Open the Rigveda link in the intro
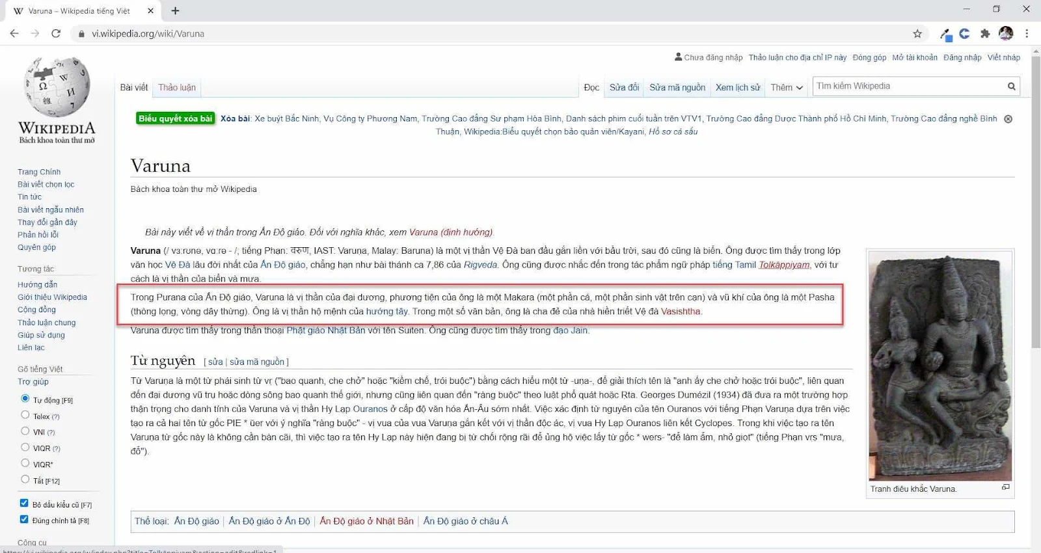 [x=480, y=265]
